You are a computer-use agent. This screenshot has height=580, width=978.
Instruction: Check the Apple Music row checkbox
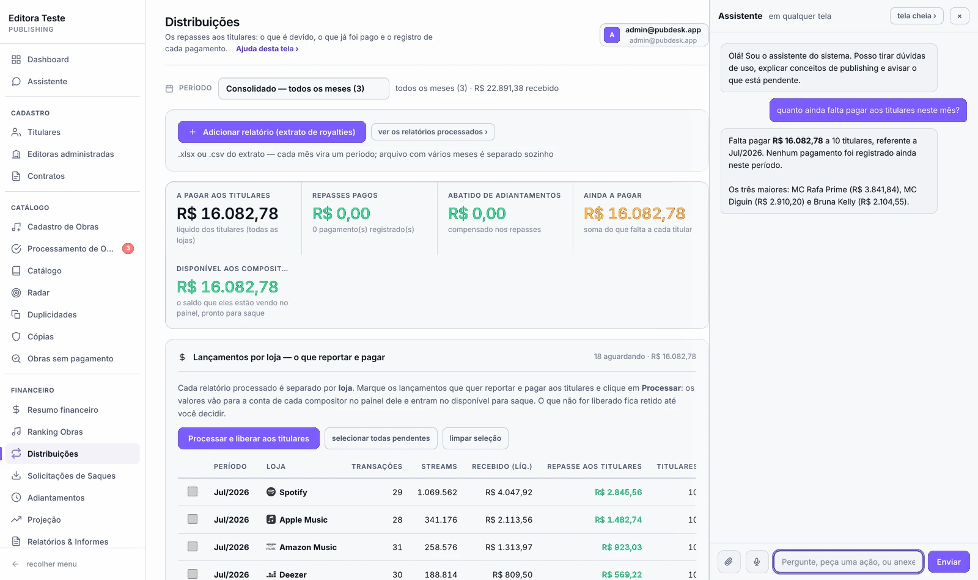193,519
